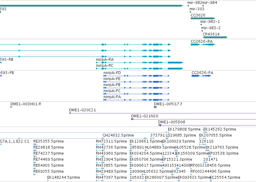Open the CG3626 gene bar
256x182 pixels.
point(203,18)
